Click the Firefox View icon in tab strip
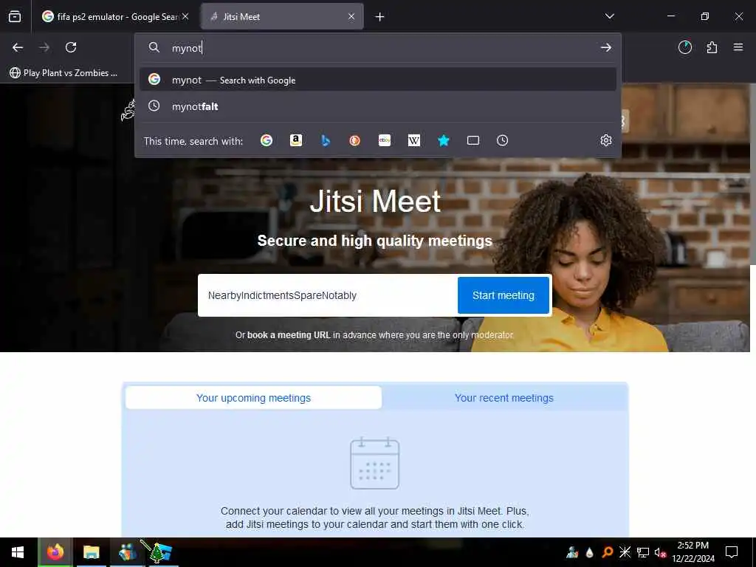The width and height of the screenshot is (756, 567). 15,16
